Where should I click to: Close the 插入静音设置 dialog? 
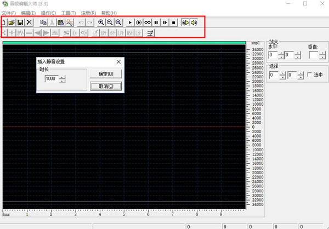[118, 62]
